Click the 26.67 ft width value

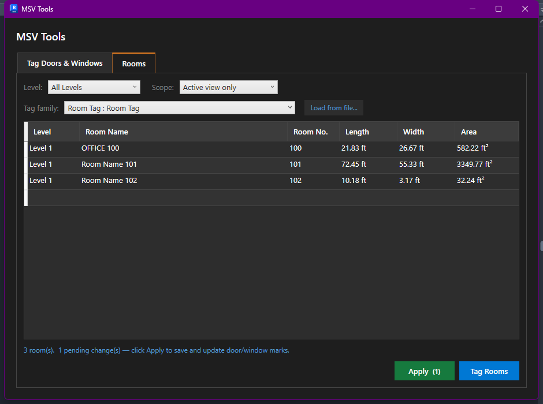coord(411,148)
